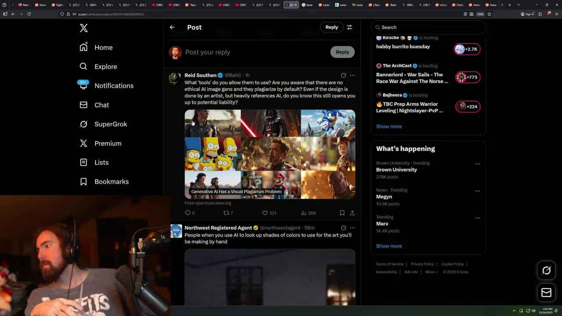Expand the 'More' footer menu

(432, 272)
